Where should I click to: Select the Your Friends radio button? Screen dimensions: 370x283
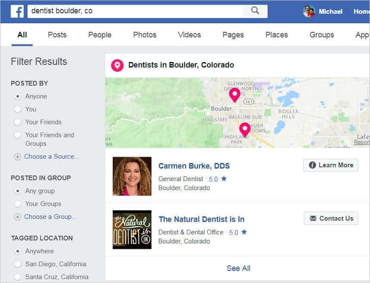tap(18, 122)
